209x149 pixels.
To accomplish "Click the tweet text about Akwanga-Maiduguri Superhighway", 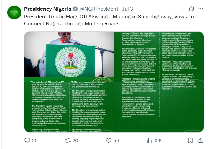I will click(x=109, y=20).
